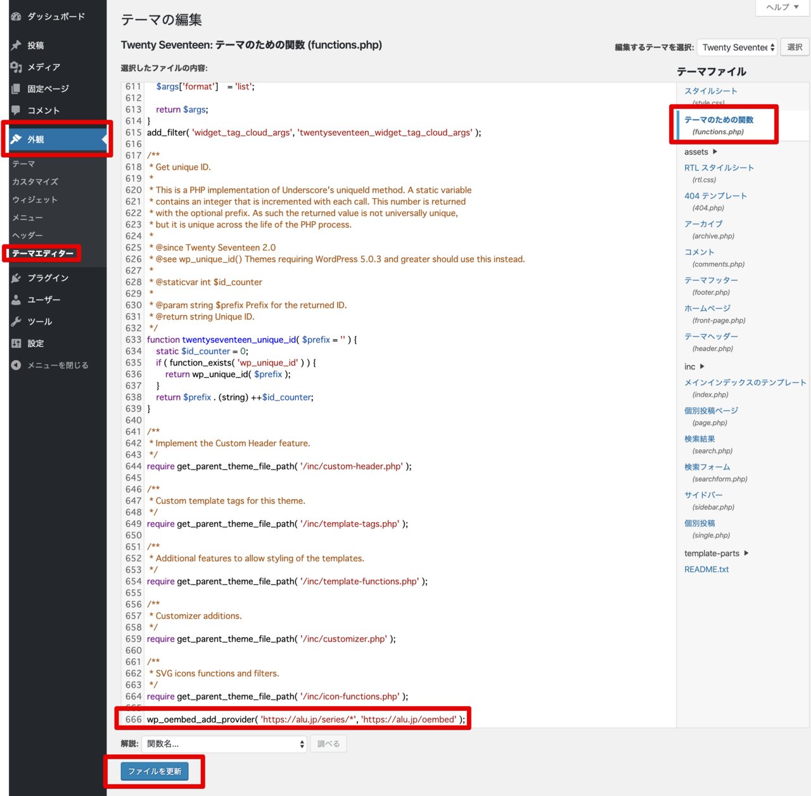Viewport: 811px width, 796px height.
Task: Open the 関数名 documentation dropdown
Action: pyautogui.click(x=224, y=744)
